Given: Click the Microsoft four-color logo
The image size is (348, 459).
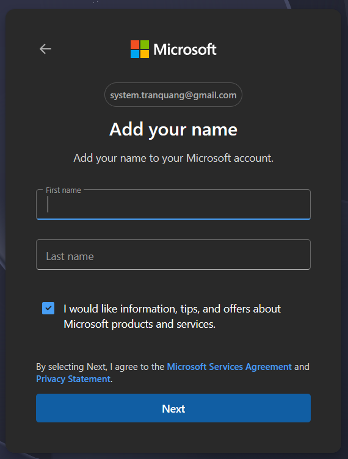Looking at the screenshot, I should coord(140,49).
